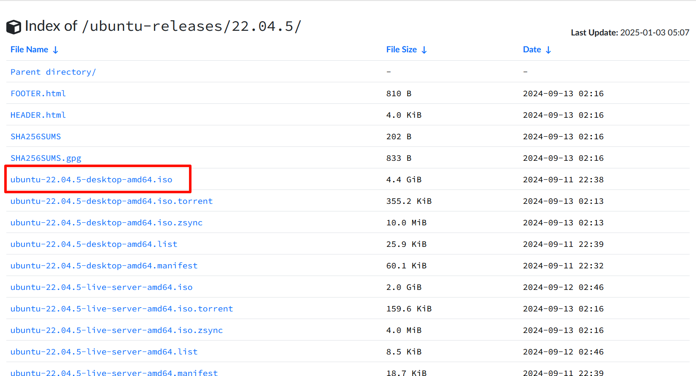
Task: Download the desktop-amd64.iso.torrent file
Action: [x=112, y=201]
